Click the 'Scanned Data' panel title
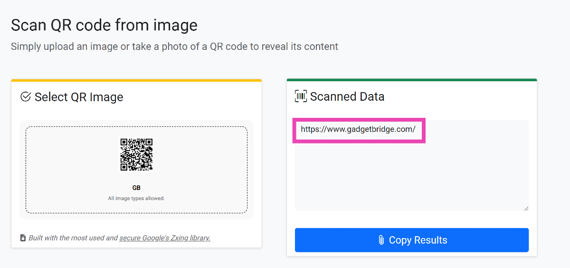 (347, 96)
